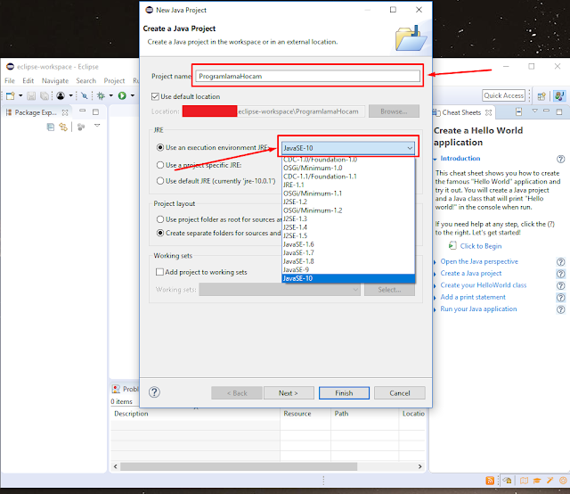Click help icon beside Run your Java application
Image resolution: width=570 pixels, height=494 pixels.
pos(561,309)
